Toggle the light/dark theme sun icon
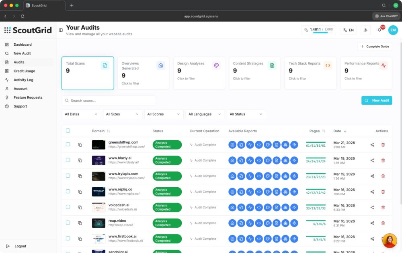The height and width of the screenshot is (253, 402). pyautogui.click(x=365, y=30)
